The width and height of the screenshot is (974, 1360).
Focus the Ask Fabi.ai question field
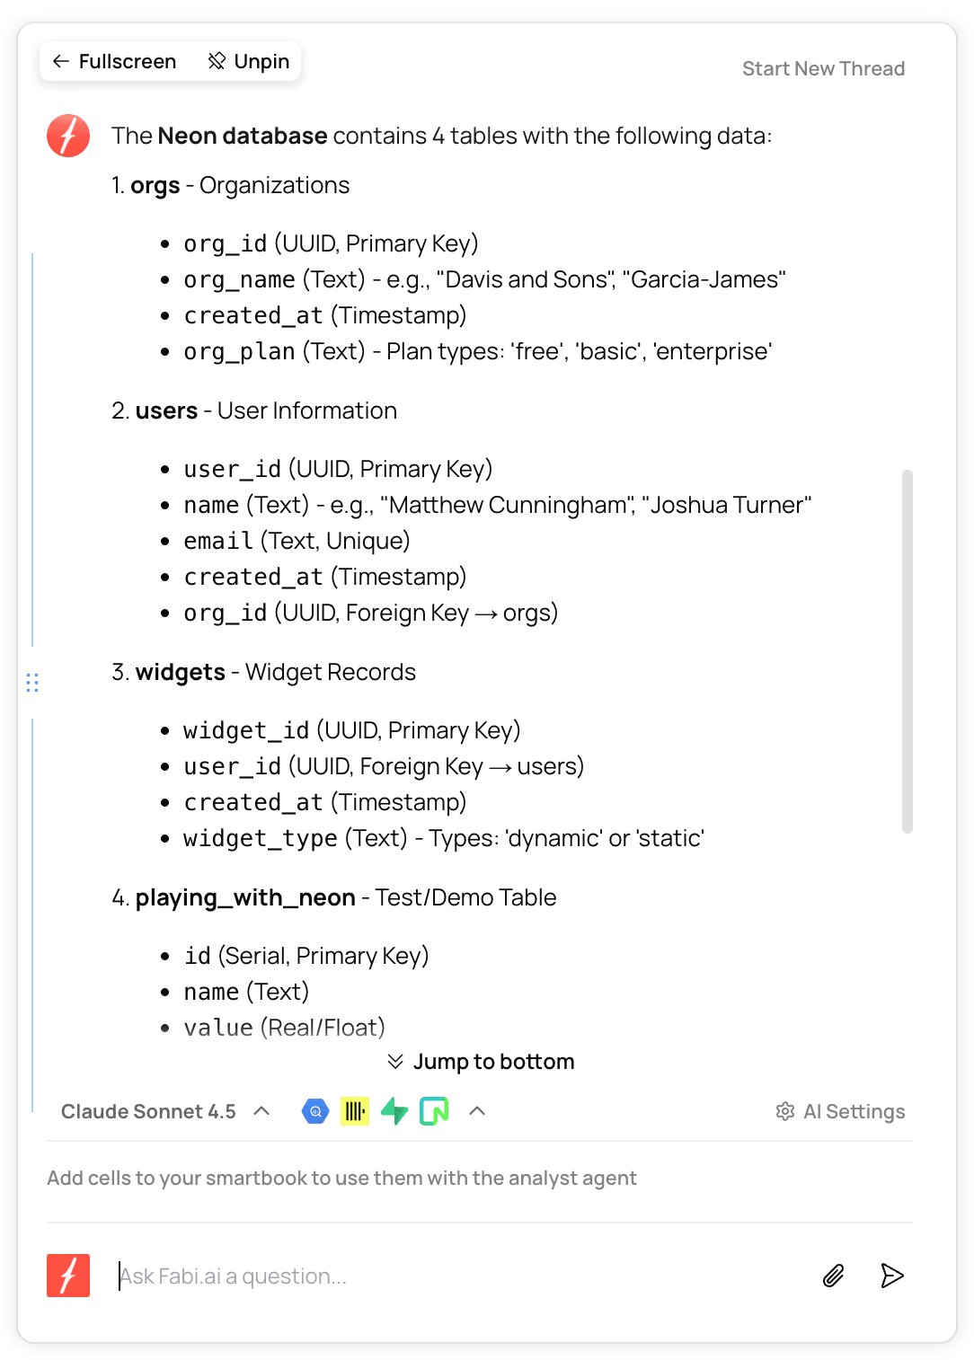449,1276
